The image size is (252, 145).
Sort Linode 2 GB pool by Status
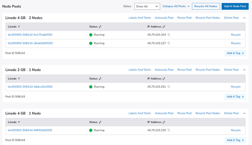(100, 78)
